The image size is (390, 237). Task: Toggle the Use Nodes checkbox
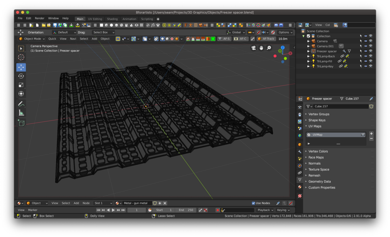click(253, 203)
